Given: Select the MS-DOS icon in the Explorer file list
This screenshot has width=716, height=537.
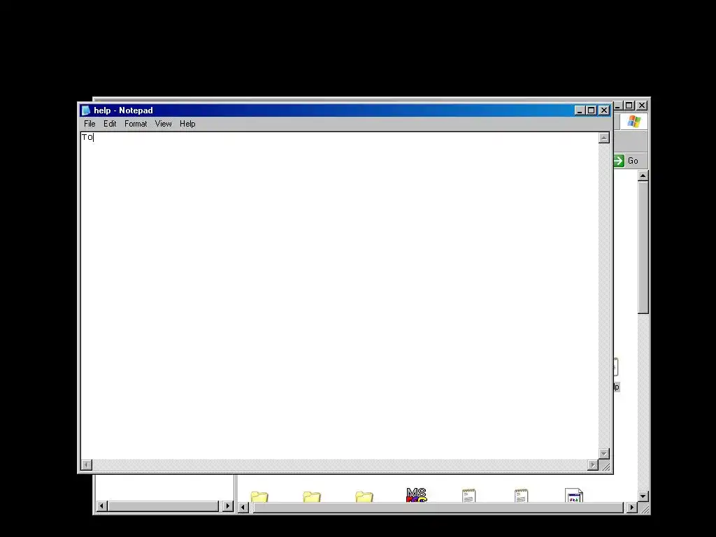Looking at the screenshot, I should click(416, 495).
